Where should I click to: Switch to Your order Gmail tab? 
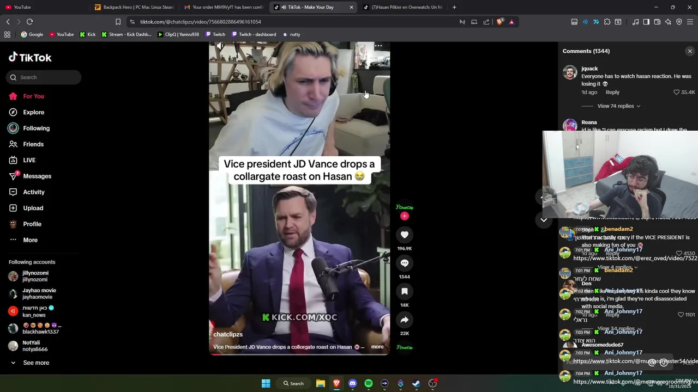click(x=224, y=7)
